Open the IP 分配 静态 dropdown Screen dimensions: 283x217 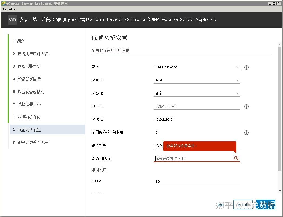tap(197, 93)
